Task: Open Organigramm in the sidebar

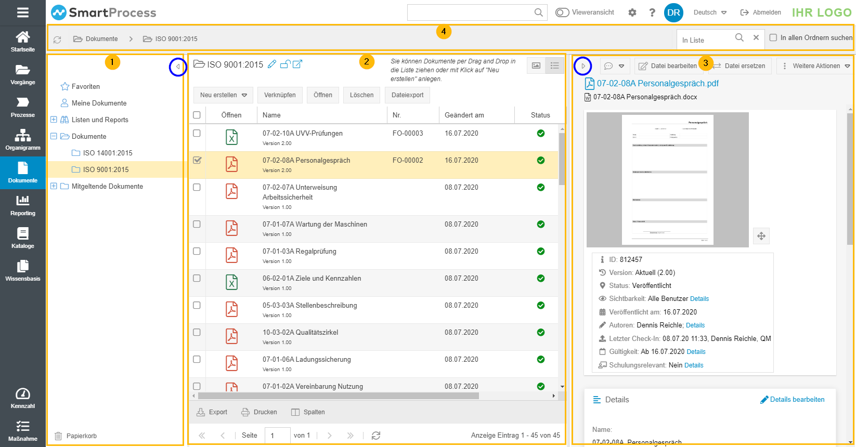Action: (22, 139)
